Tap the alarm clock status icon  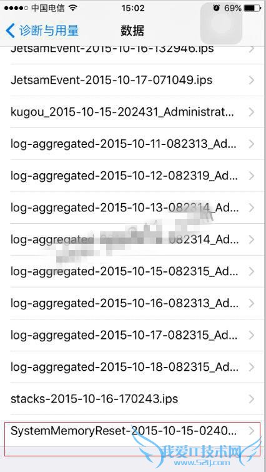[x=217, y=8]
